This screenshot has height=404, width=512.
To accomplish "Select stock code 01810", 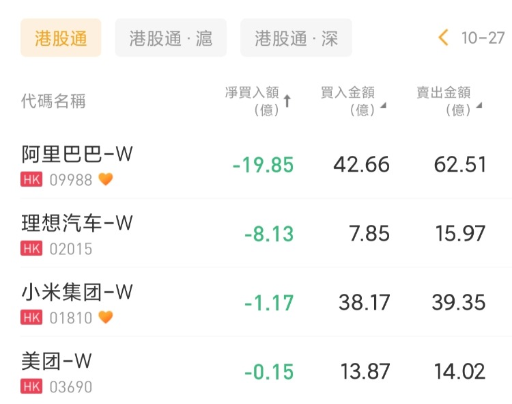I will 71,318.
